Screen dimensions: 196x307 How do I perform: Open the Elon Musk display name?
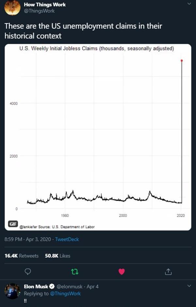36,287
